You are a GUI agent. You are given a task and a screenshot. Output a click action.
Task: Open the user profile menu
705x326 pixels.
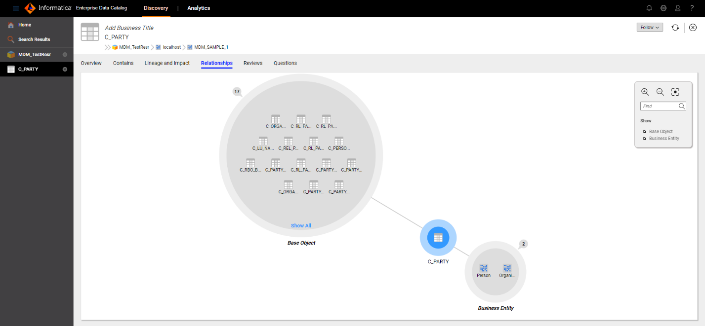[678, 8]
